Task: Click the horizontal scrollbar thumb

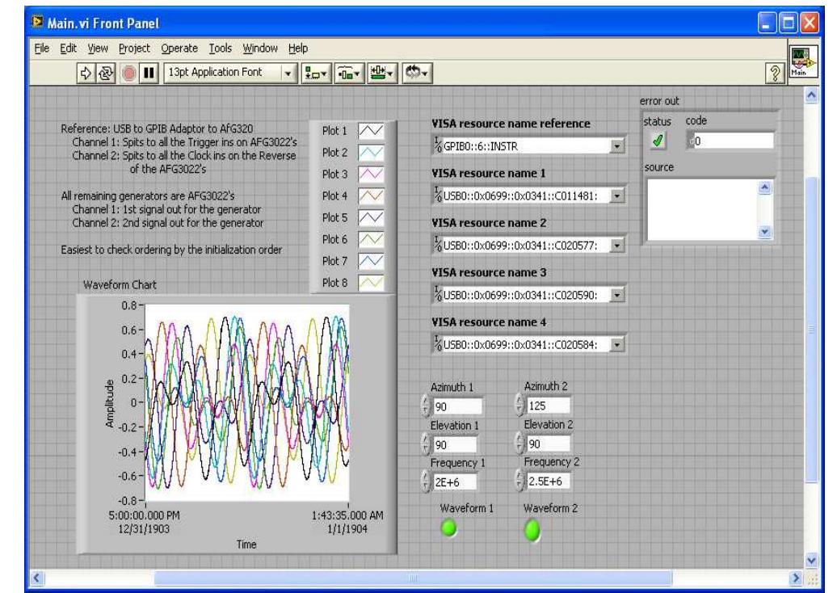Action: [413, 578]
